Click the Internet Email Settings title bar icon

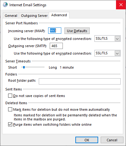coord(5,5)
